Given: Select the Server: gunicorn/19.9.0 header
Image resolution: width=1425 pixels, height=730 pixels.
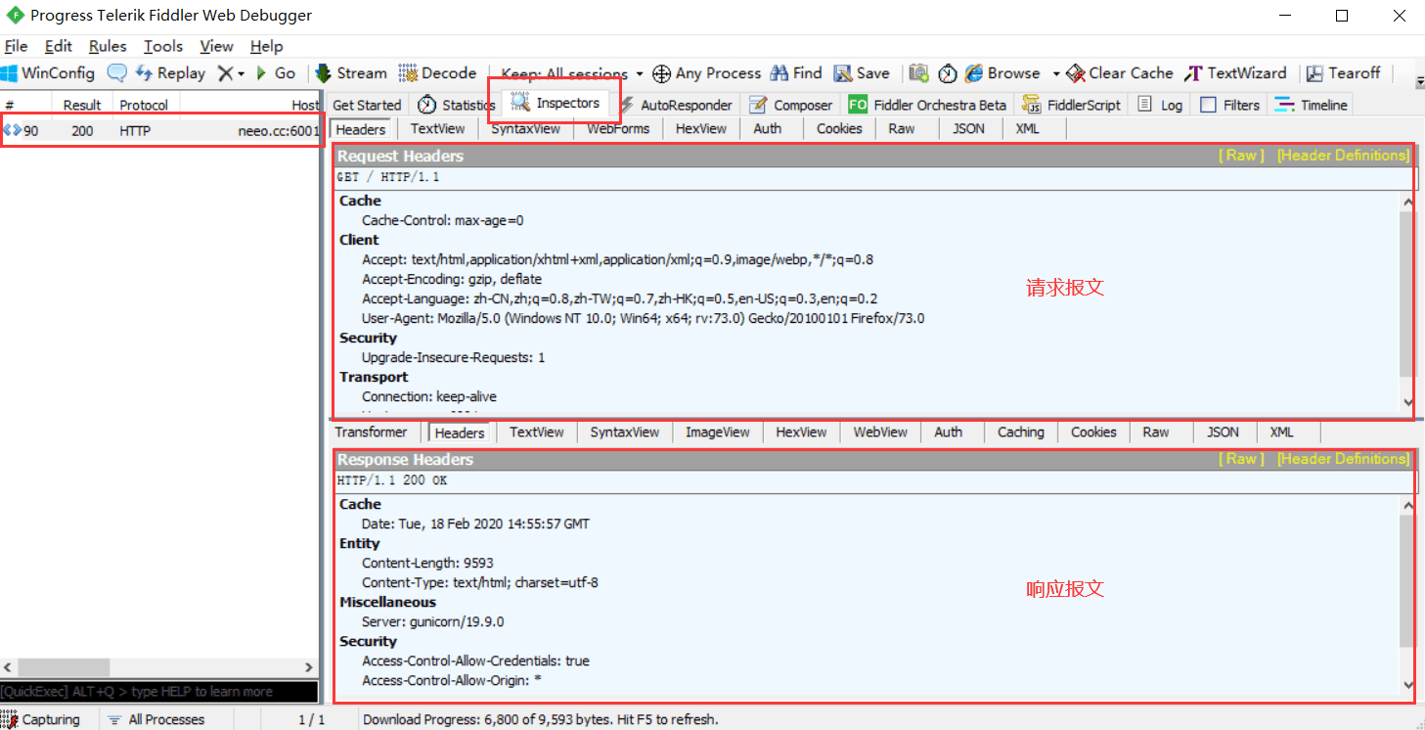Looking at the screenshot, I should point(432,621).
